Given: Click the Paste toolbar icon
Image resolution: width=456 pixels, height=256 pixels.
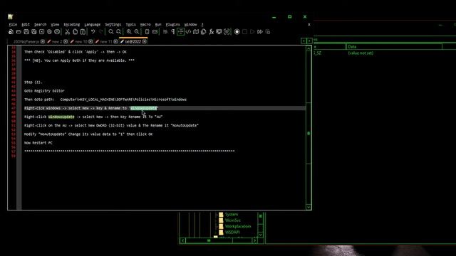Looking at the screenshot, I should tap(83, 31).
